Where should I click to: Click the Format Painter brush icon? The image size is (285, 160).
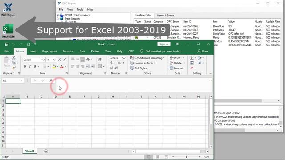click(x=14, y=68)
